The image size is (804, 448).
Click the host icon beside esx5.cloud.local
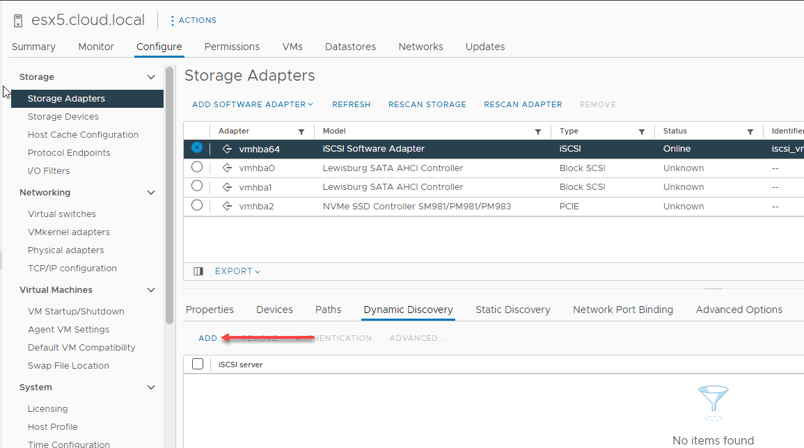click(x=17, y=19)
